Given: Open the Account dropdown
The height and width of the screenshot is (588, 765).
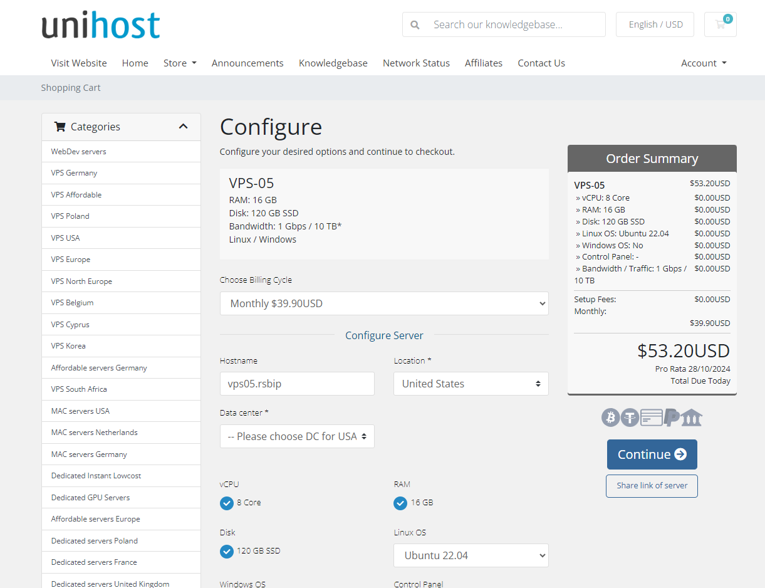Looking at the screenshot, I should (x=704, y=63).
